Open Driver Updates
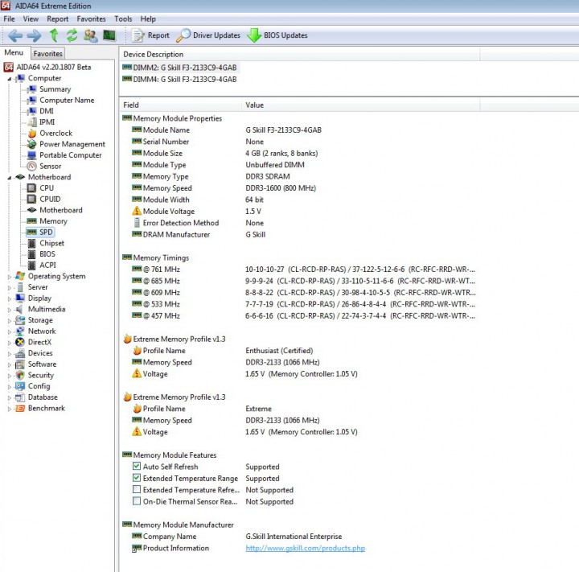Image resolution: width=579 pixels, height=572 pixels. (x=208, y=35)
